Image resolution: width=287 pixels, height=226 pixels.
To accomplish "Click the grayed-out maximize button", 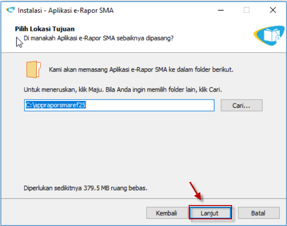I will (x=246, y=10).
